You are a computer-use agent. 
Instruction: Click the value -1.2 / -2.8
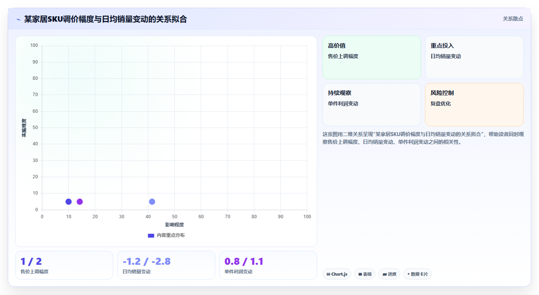pos(147,262)
